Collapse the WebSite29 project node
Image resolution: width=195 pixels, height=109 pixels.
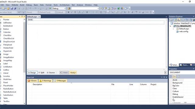[x=171, y=26]
